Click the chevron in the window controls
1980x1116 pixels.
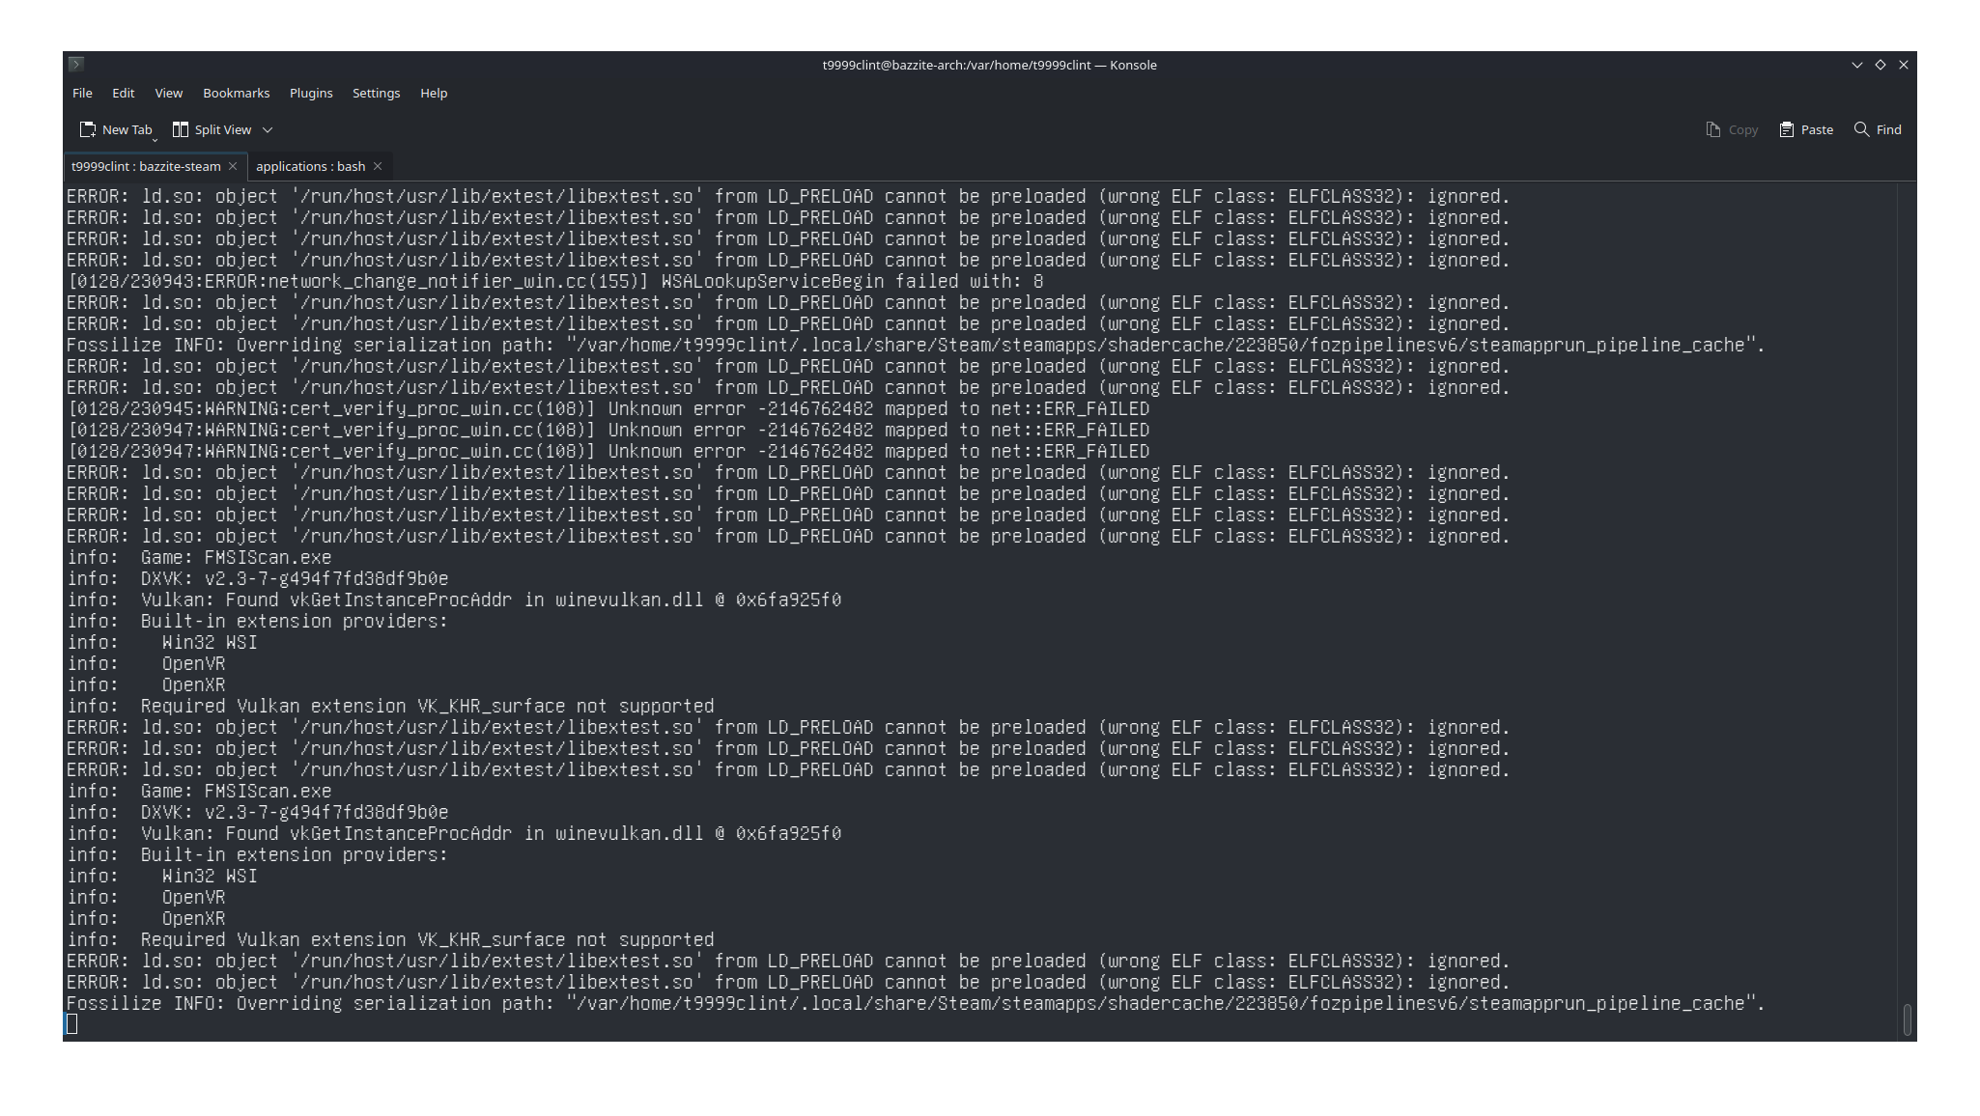(x=1857, y=64)
